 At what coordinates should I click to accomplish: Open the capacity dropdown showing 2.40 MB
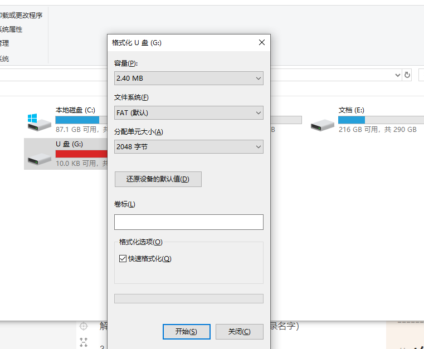click(x=189, y=78)
